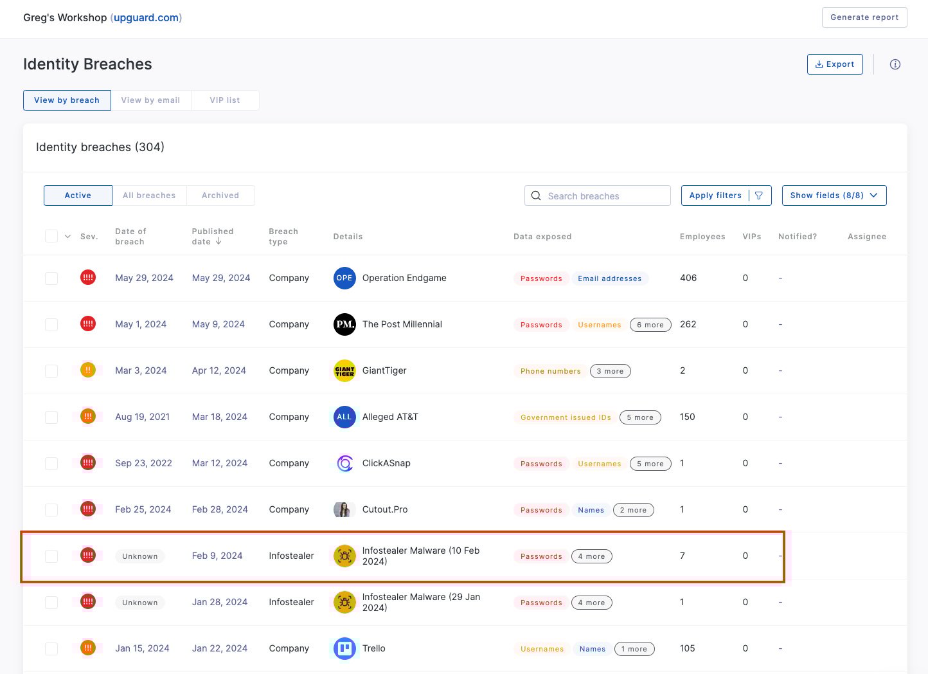Open the Alleged AT&T breach icon
The width and height of the screenshot is (928, 674).
pyautogui.click(x=344, y=417)
